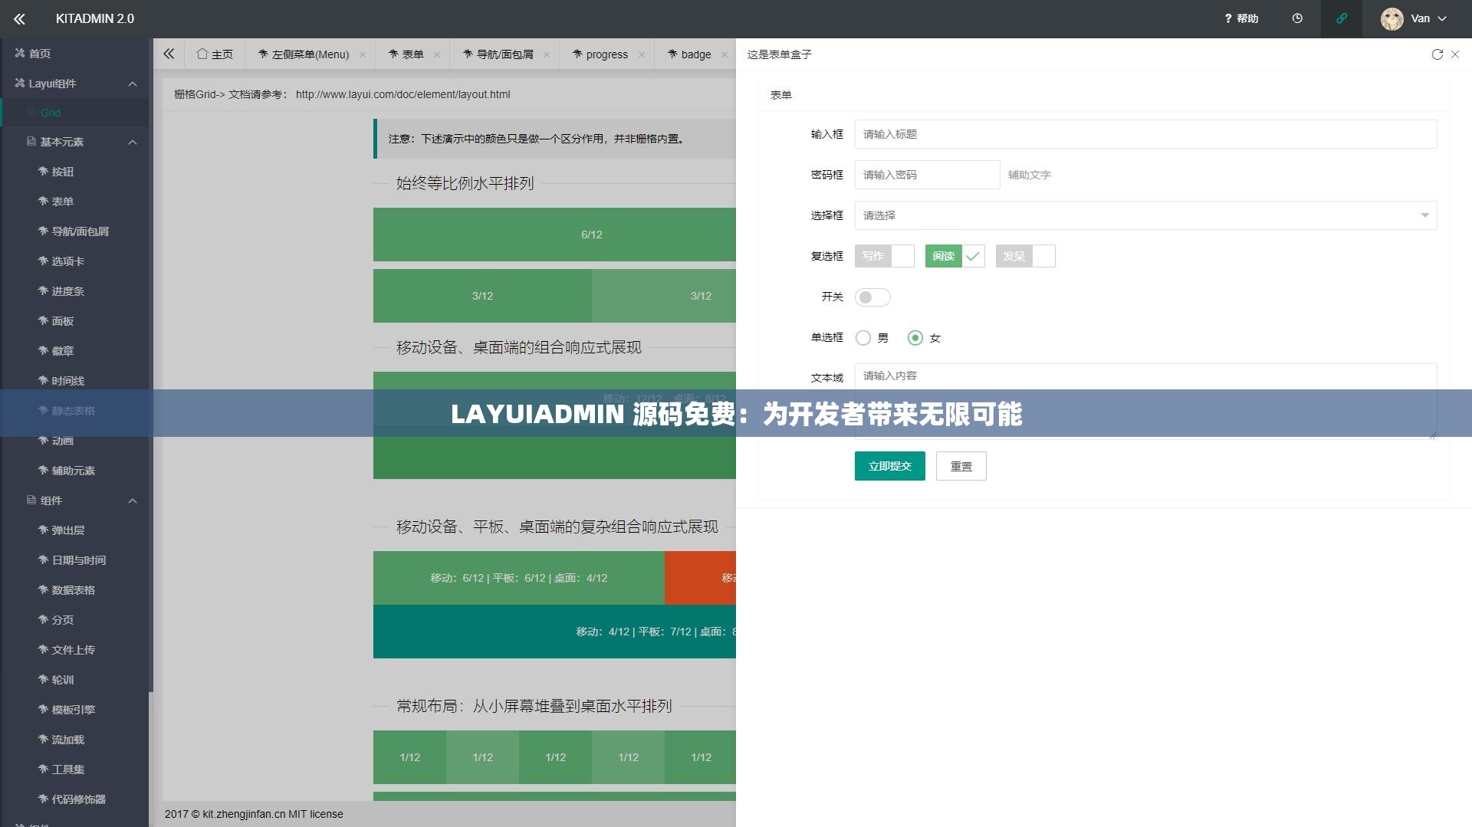The height and width of the screenshot is (827, 1472).
Task: Refresh the form box panel
Action: [x=1437, y=54]
